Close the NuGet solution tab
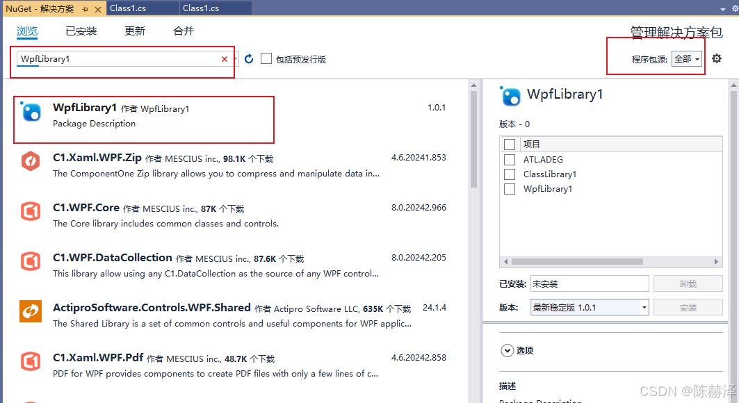The image size is (739, 403). point(97,9)
